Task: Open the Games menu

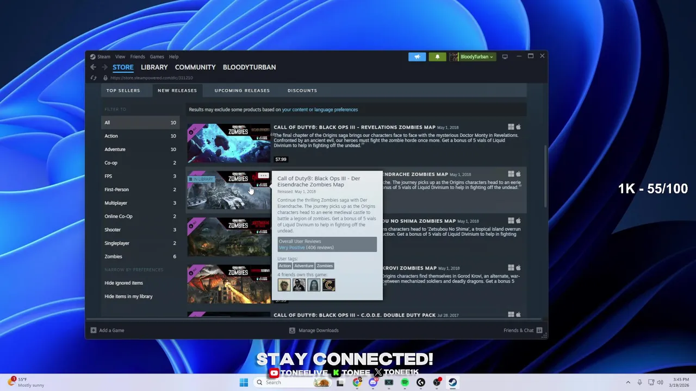Action: click(x=157, y=56)
